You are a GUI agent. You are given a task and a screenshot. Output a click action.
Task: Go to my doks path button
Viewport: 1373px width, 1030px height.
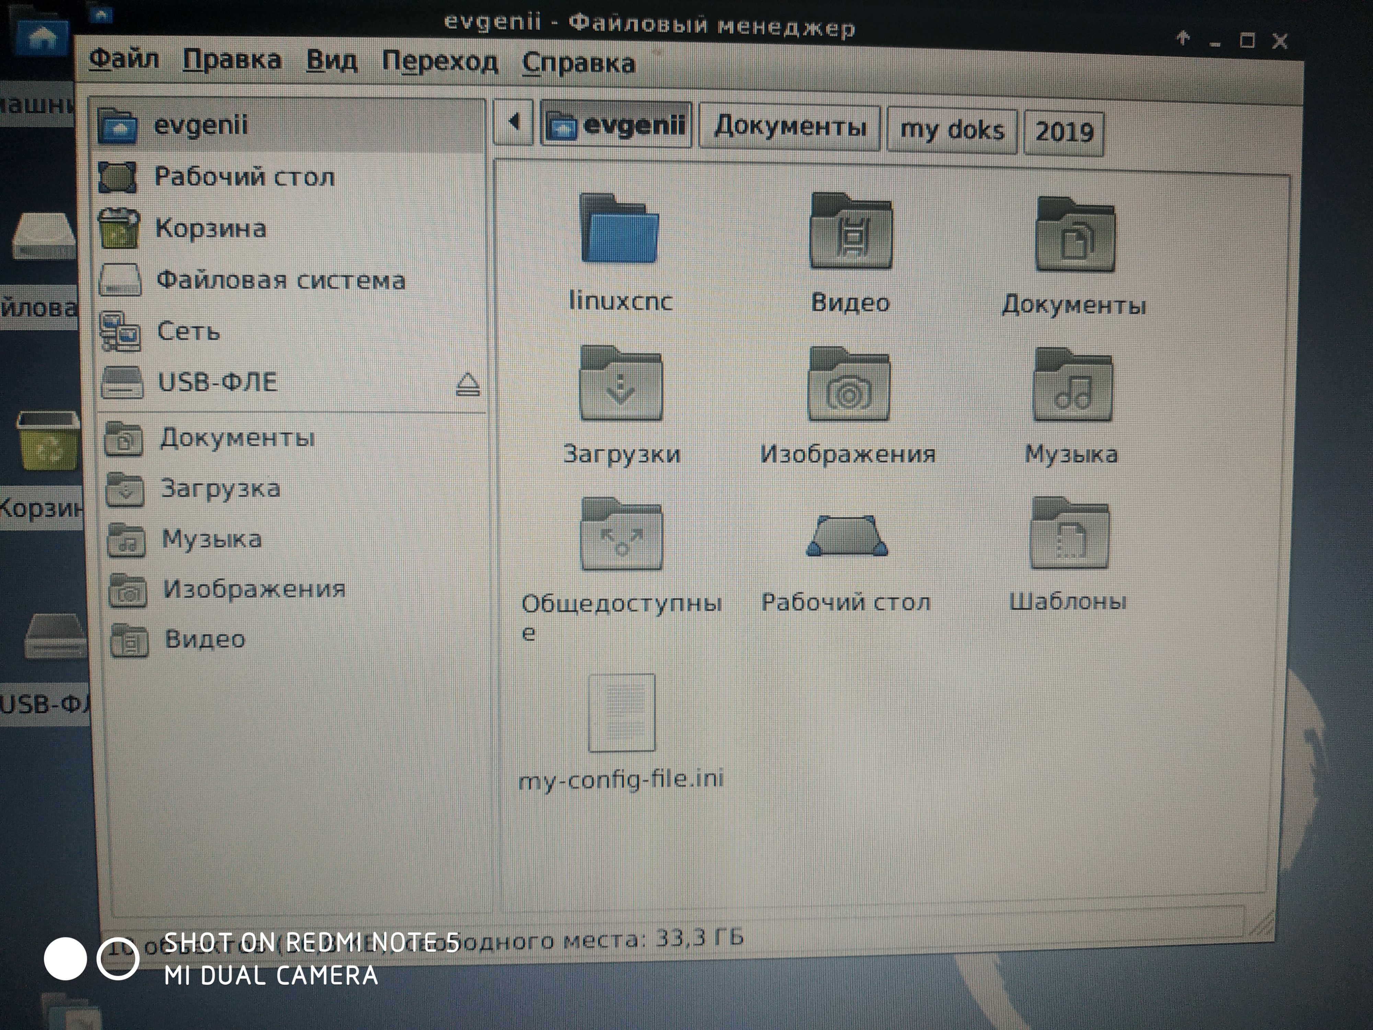(951, 130)
